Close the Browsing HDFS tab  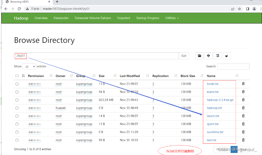click(x=49, y=2)
